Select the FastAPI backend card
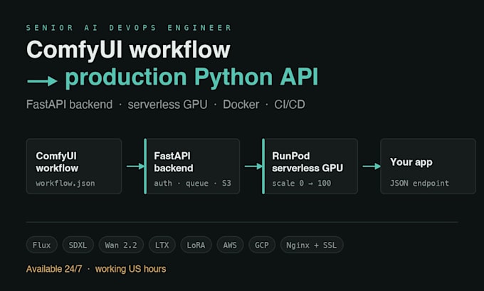484x291 pixels. click(192, 166)
